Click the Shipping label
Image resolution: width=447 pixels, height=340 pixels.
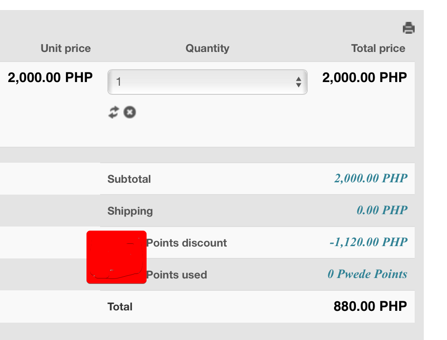pyautogui.click(x=130, y=211)
